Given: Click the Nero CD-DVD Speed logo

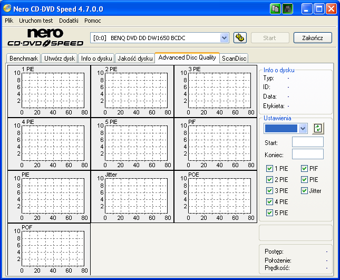Looking at the screenshot, I should 45,37.
